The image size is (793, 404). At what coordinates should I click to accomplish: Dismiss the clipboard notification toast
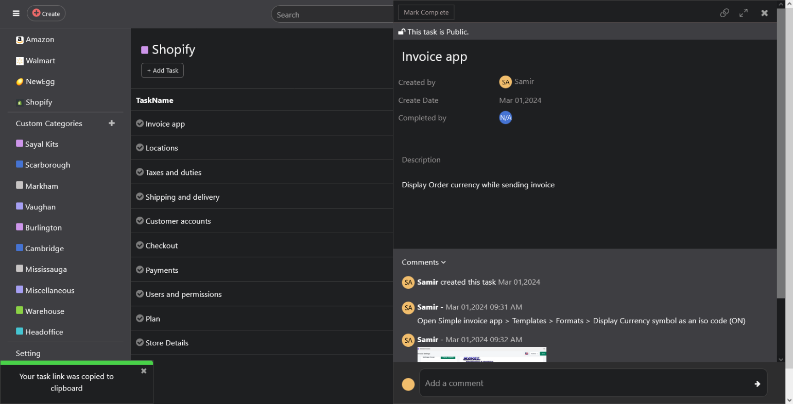pos(144,371)
